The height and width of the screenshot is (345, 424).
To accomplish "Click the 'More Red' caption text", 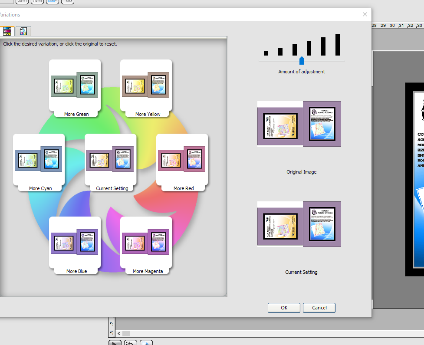I will click(184, 188).
